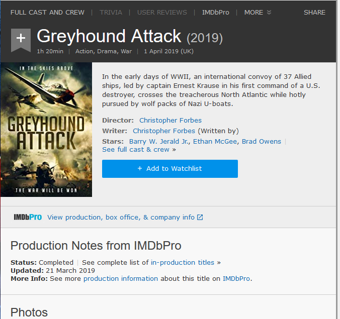Image resolution: width=340 pixels, height=319 pixels.
Task: Click the IMDbPro logo icon
Action: point(28,218)
